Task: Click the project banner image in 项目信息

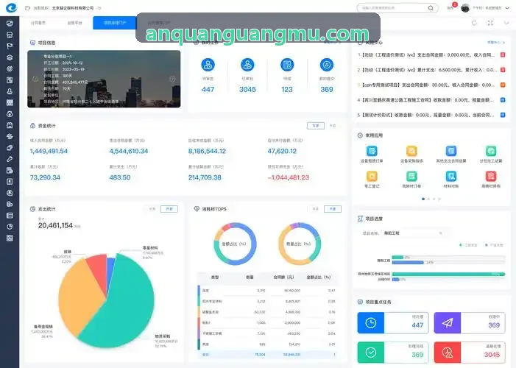Action: 104,79
